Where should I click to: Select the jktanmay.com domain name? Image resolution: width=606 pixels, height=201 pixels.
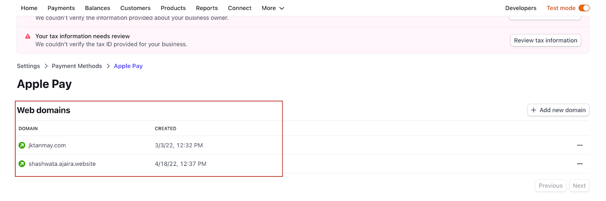click(47, 145)
